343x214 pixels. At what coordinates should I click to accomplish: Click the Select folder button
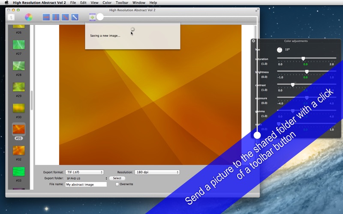(x=117, y=178)
